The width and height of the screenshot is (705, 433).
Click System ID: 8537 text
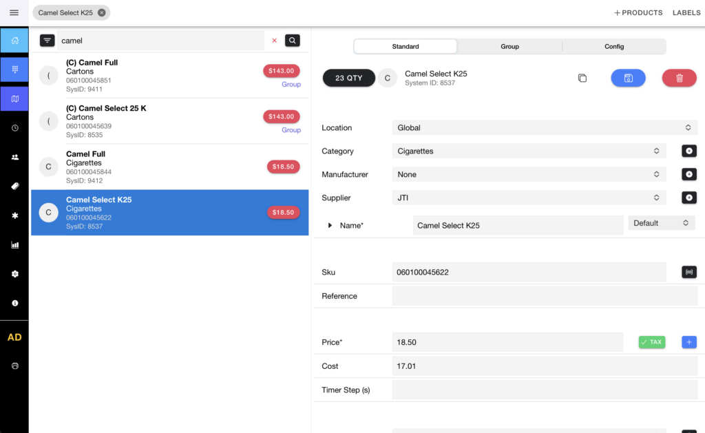(x=430, y=83)
